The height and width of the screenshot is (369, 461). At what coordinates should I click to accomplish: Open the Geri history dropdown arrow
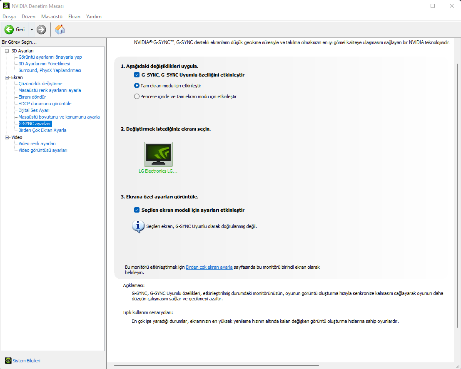pyautogui.click(x=32, y=30)
